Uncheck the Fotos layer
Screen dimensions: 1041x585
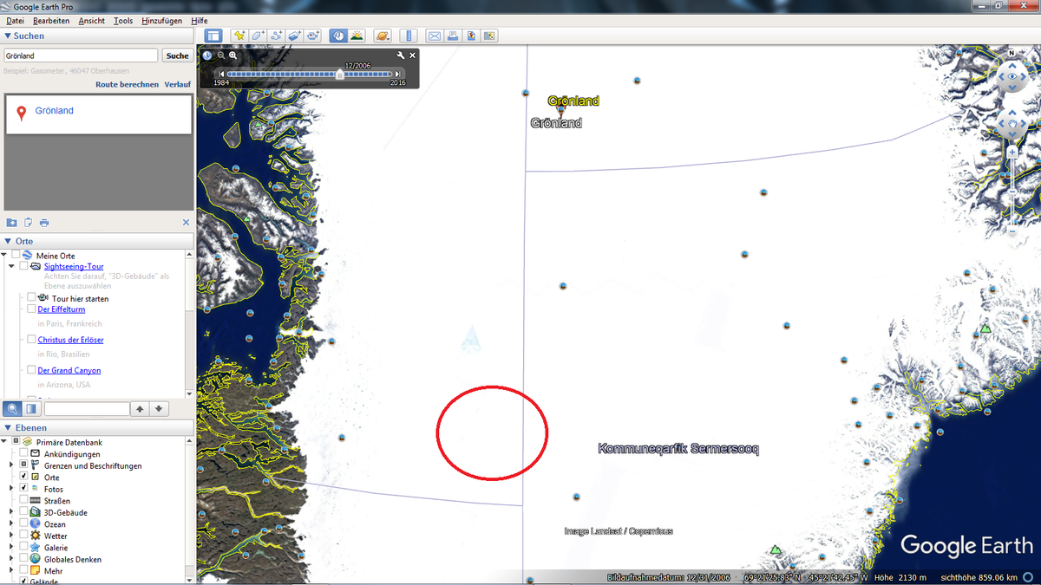(24, 489)
